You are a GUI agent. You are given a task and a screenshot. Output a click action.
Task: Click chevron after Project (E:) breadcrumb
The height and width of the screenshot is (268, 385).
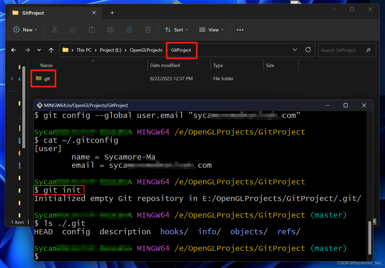pos(126,50)
